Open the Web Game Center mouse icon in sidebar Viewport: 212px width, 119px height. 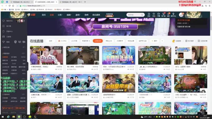click(x=3, y=31)
